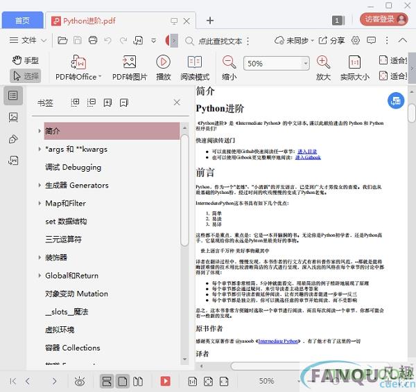Screen dimensions: 416x392
Task: Expand the Global和Return bookmark
Action: coord(40,276)
